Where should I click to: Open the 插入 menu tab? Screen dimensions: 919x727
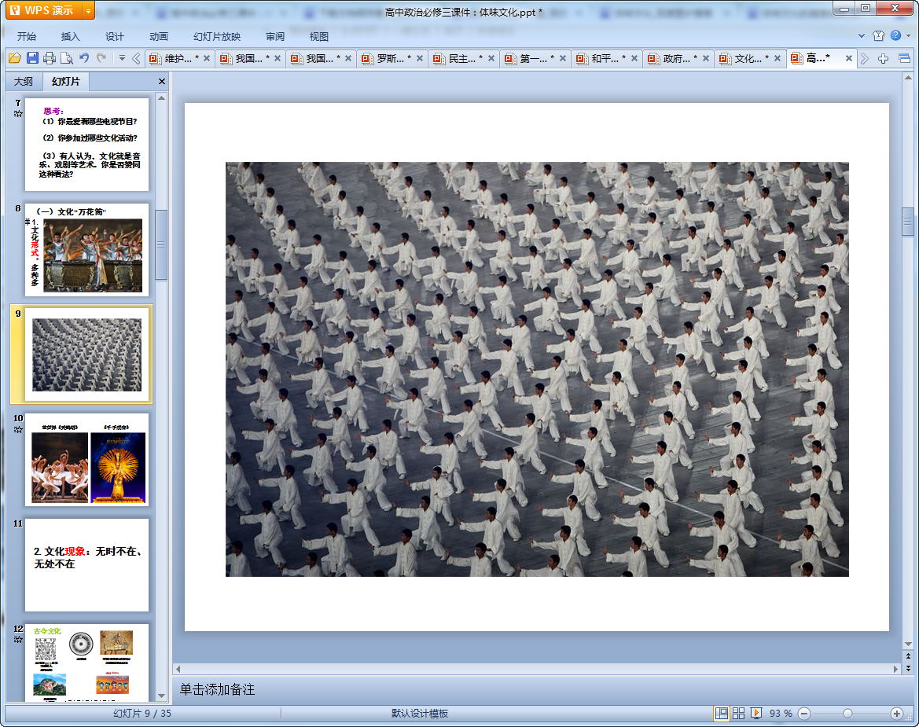point(70,36)
